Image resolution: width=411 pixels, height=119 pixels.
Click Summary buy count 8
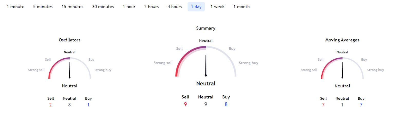226,104
